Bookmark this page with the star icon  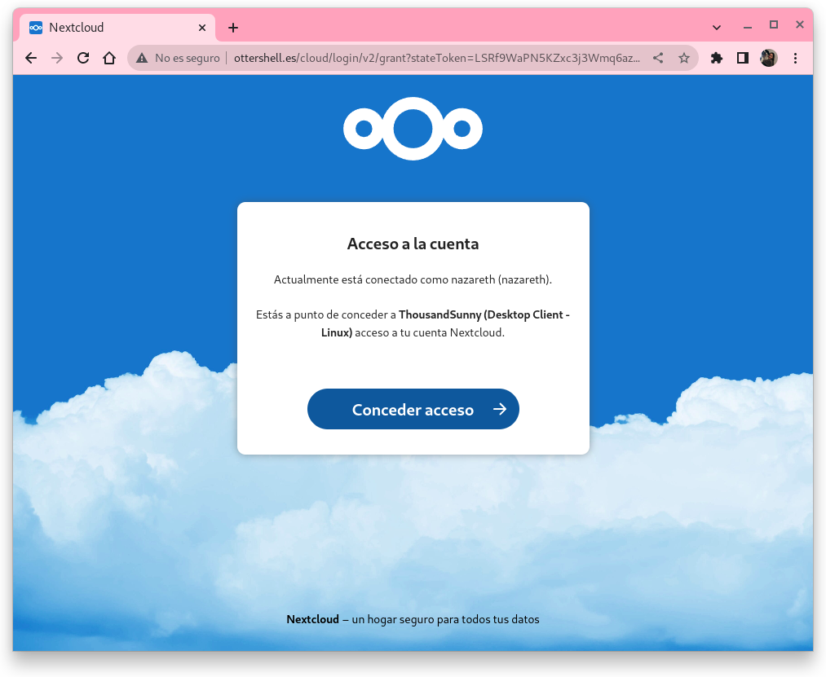684,58
